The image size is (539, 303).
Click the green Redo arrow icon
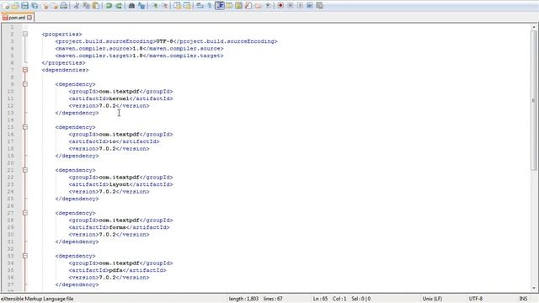click(119, 6)
